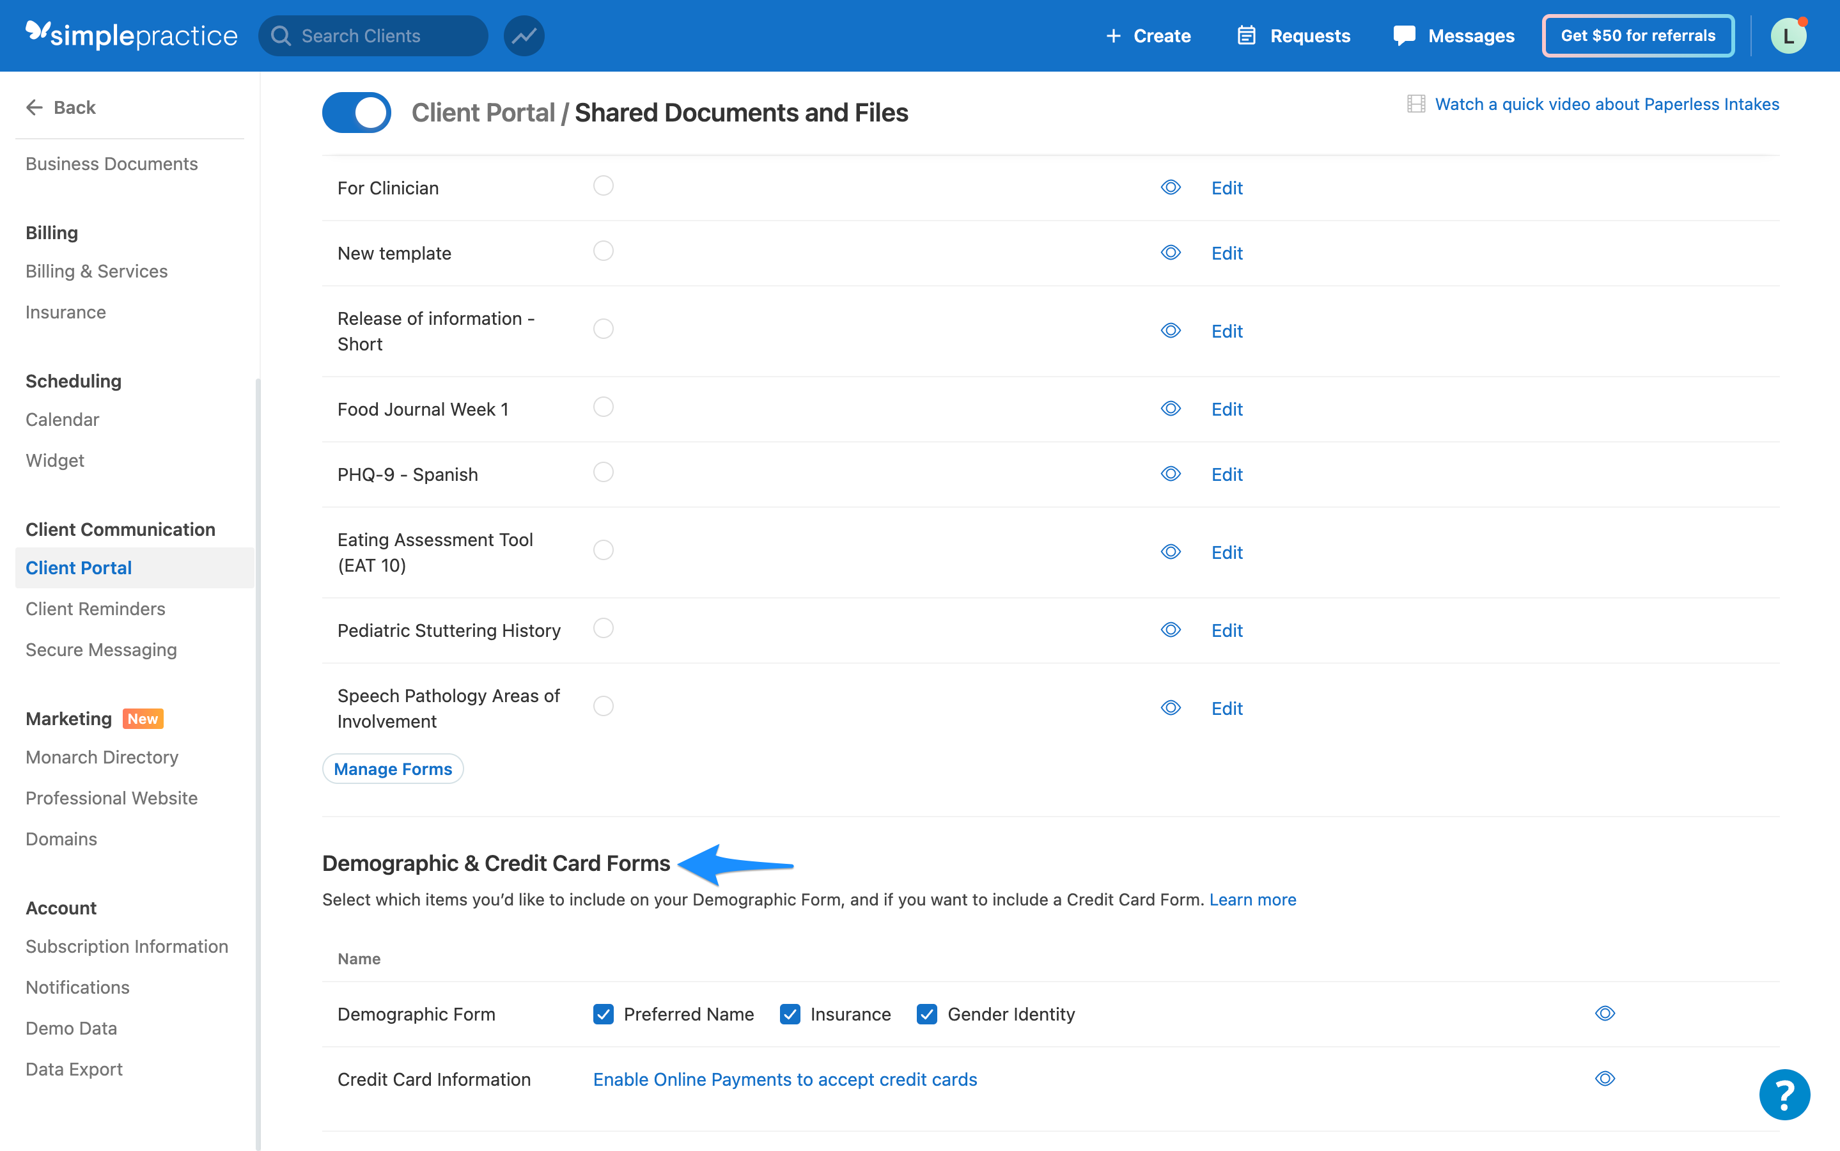Open Requests via the clipboard icon
Image resolution: width=1840 pixels, height=1151 pixels.
pyautogui.click(x=1245, y=35)
